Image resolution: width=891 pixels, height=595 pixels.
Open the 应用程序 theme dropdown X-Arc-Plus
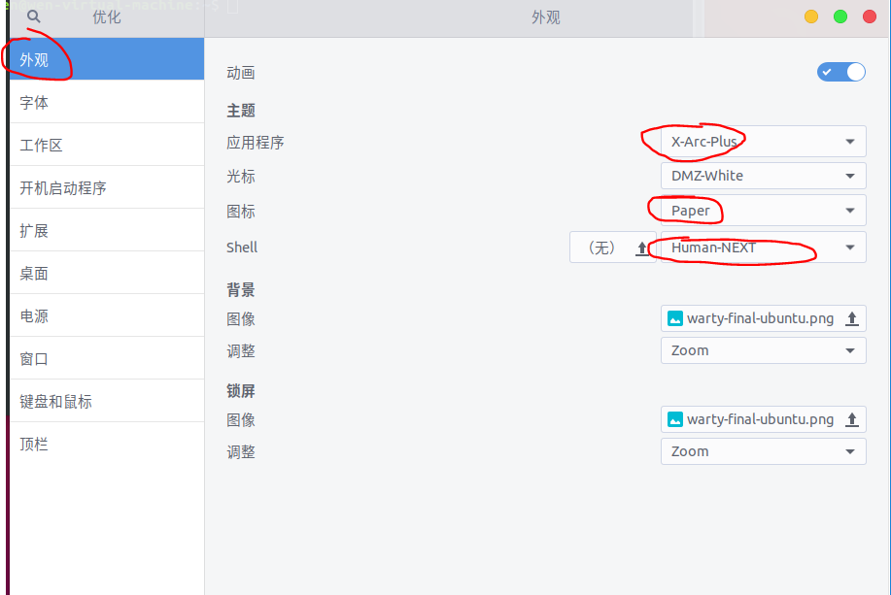pos(763,142)
